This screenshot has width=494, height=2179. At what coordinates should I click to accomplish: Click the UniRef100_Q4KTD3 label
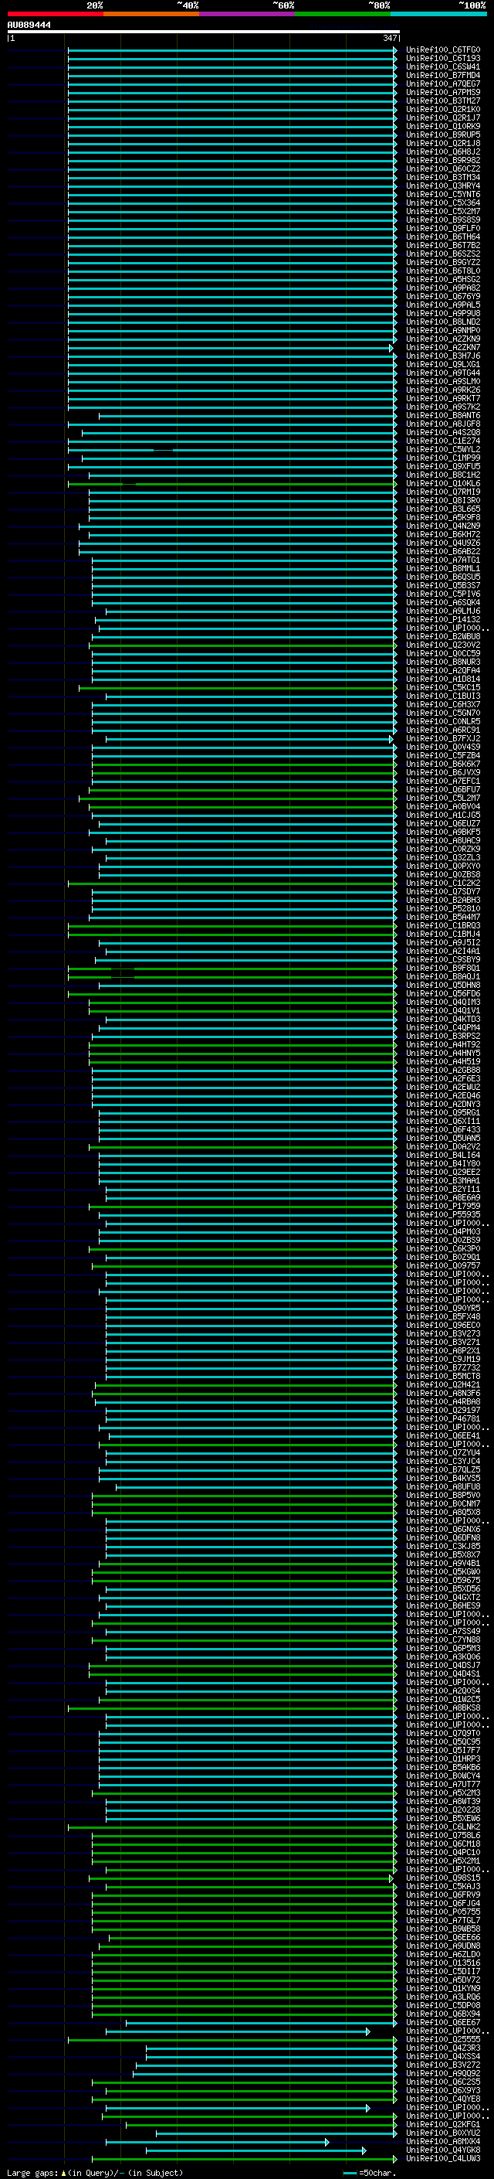(x=443, y=1019)
